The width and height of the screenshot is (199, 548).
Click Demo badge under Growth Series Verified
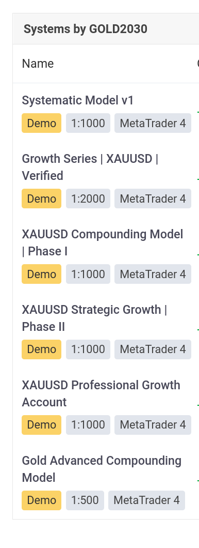click(41, 199)
